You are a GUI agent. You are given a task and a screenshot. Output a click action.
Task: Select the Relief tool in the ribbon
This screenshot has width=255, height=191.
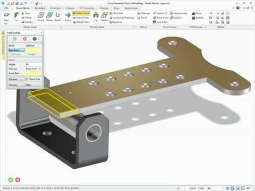coord(58,17)
